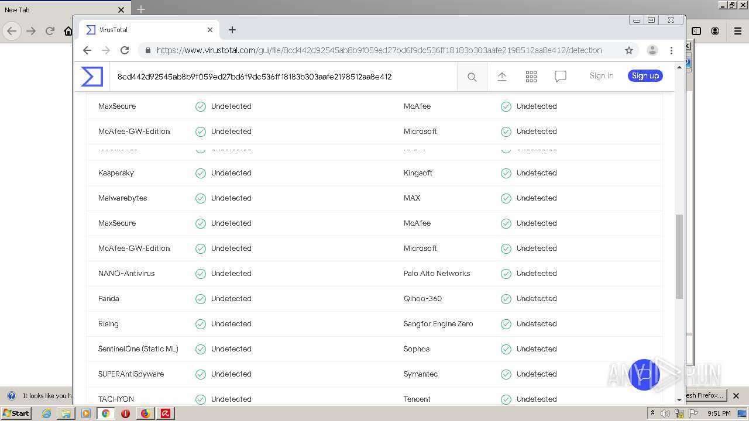Bookmark page with the star icon
Viewport: 749px width, 421px height.
point(629,50)
